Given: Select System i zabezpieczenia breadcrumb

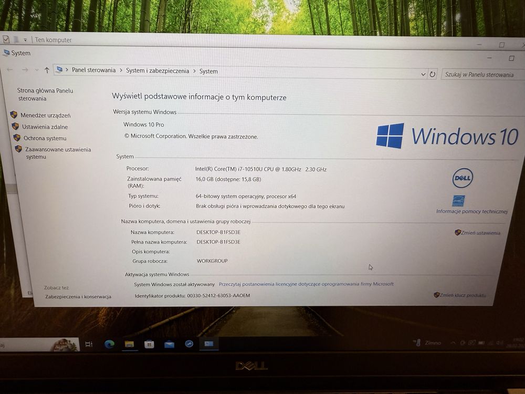Looking at the screenshot, I should pos(157,71).
